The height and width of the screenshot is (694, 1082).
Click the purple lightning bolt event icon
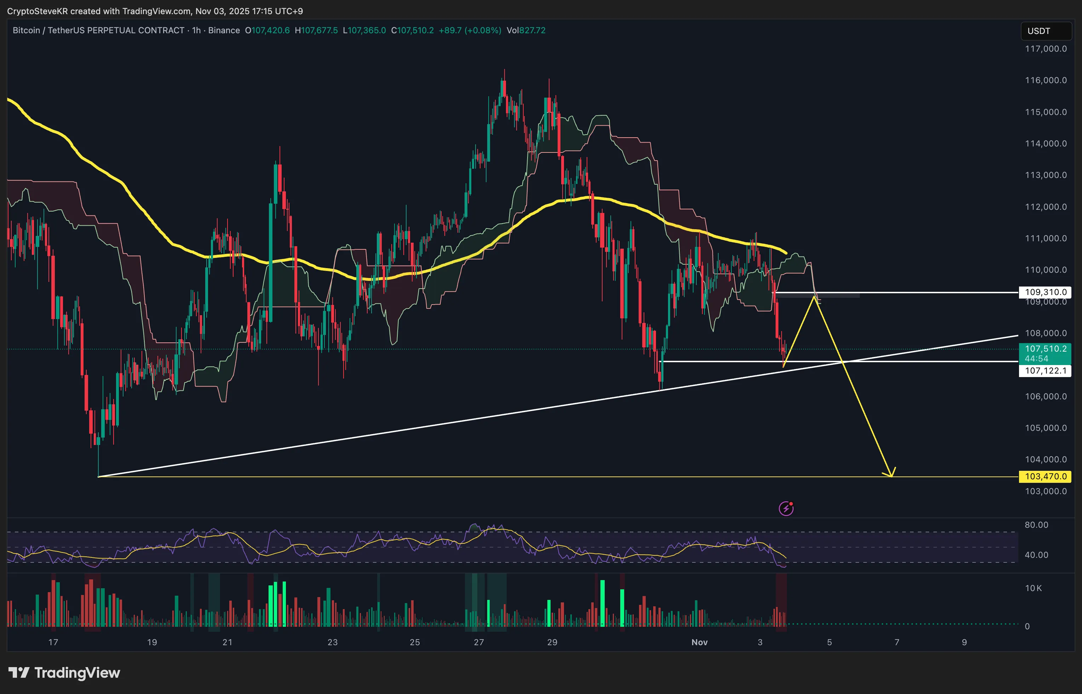(786, 508)
